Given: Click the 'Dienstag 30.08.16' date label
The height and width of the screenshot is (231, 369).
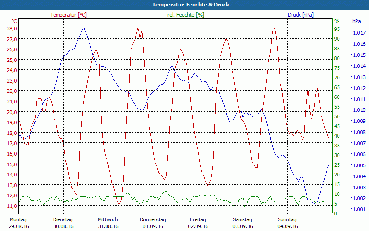Looking at the screenshot, I should 63,223.
